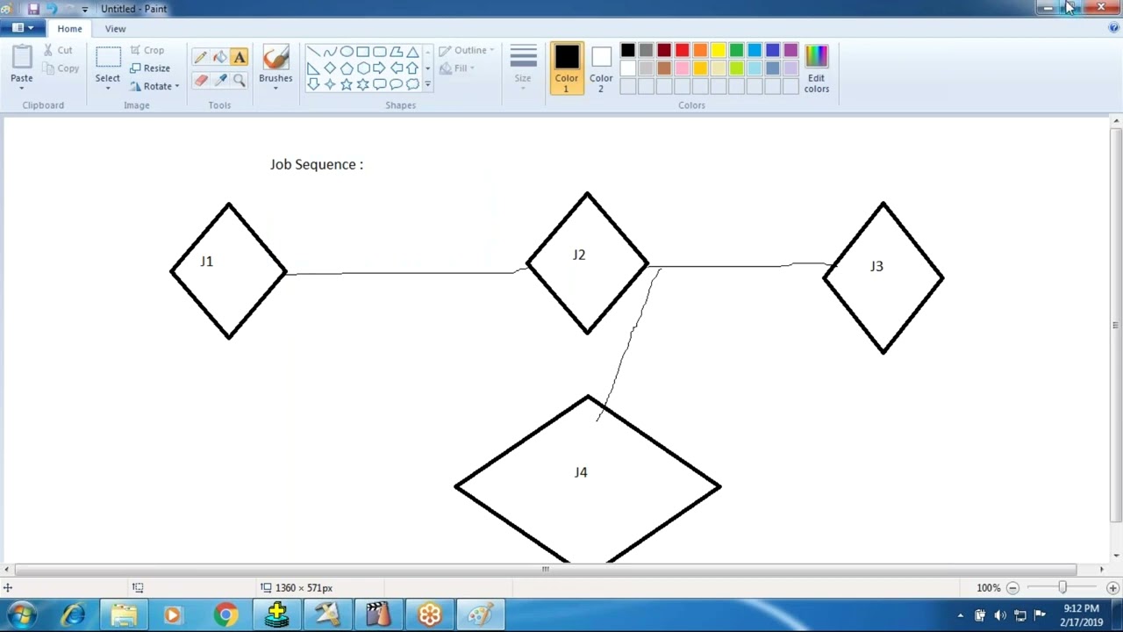This screenshot has height=632, width=1123.
Task: Choose the Left arrow shape
Action: pyautogui.click(x=396, y=68)
